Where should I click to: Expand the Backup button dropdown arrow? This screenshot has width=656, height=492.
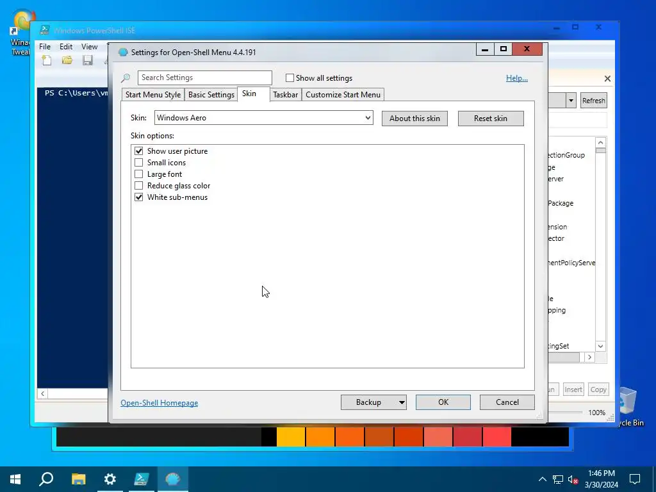(x=401, y=402)
